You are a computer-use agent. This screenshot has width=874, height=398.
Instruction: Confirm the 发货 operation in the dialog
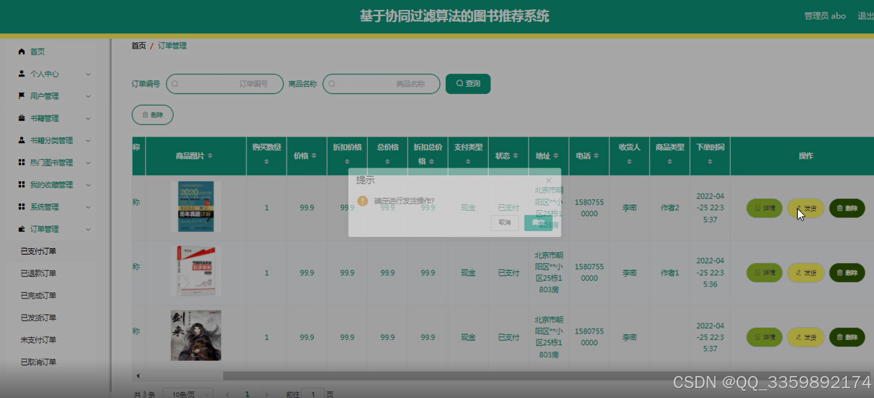538,222
